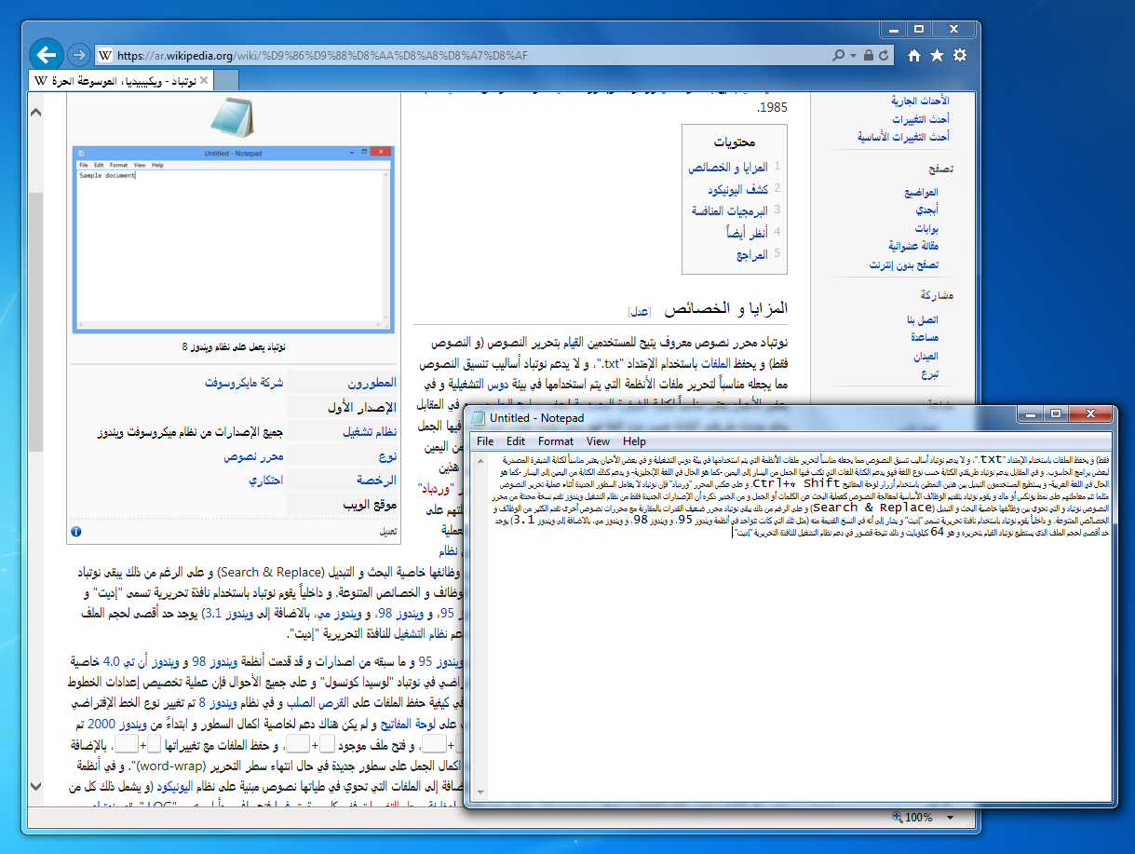The image size is (1135, 854).
Task: Click the Notepad title bar icon
Action: pyautogui.click(x=478, y=418)
